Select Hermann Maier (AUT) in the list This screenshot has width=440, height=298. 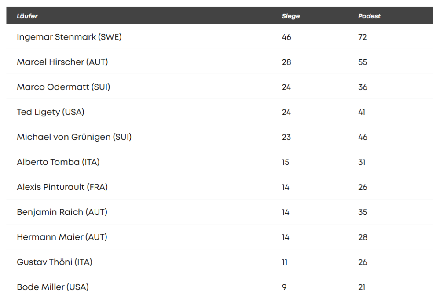point(62,237)
